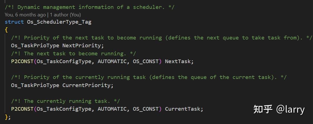
Task: Select the Os_SchedulerType_Tag struct name
Action: (x=59, y=22)
